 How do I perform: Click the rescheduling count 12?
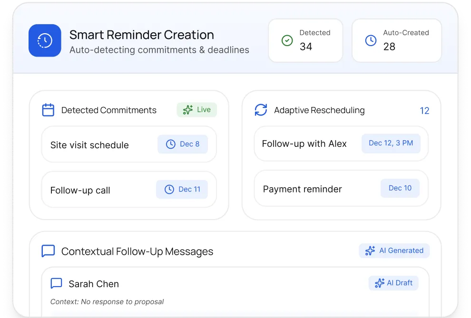[424, 111]
